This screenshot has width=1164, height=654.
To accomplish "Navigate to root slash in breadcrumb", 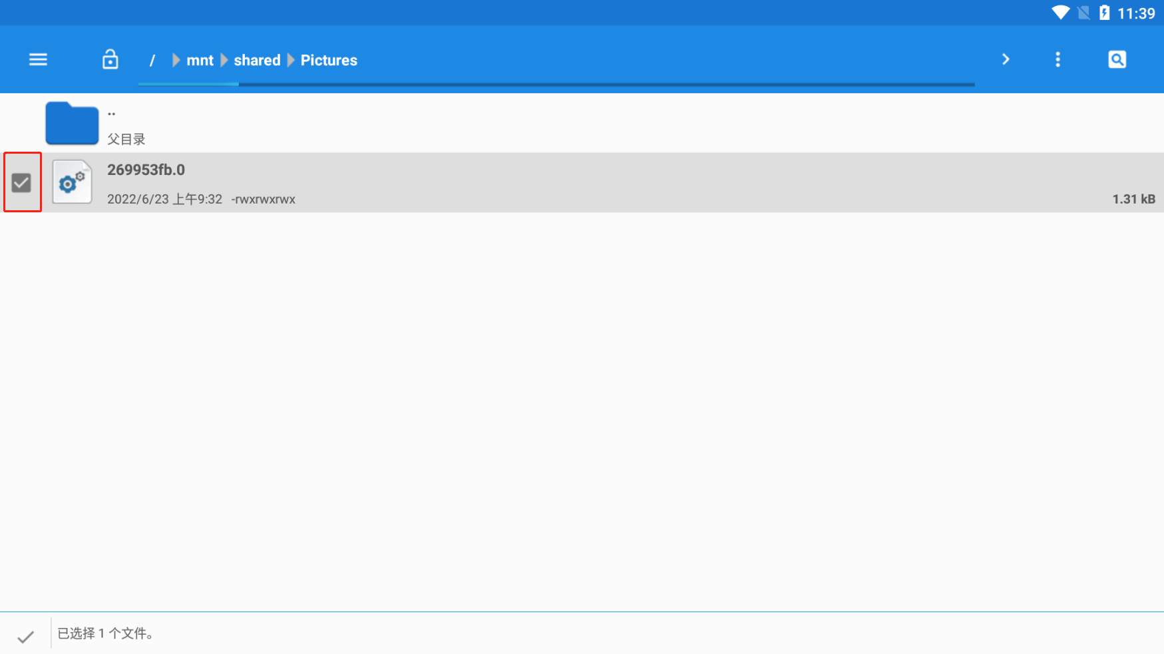I will 152,61.
